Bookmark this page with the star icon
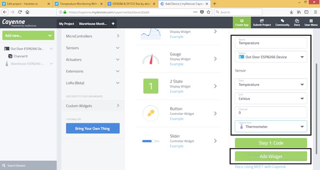This screenshot has height=170, width=320. click(208, 12)
